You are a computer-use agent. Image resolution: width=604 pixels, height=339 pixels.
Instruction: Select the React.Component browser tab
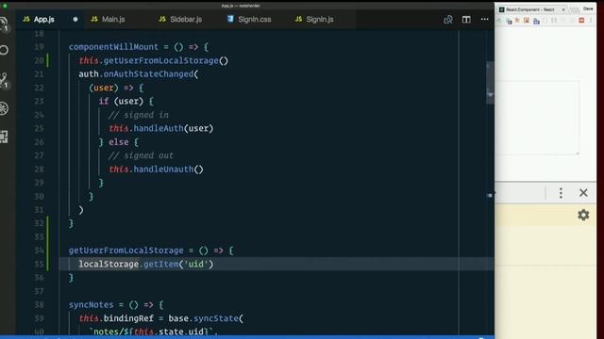pyautogui.click(x=530, y=9)
